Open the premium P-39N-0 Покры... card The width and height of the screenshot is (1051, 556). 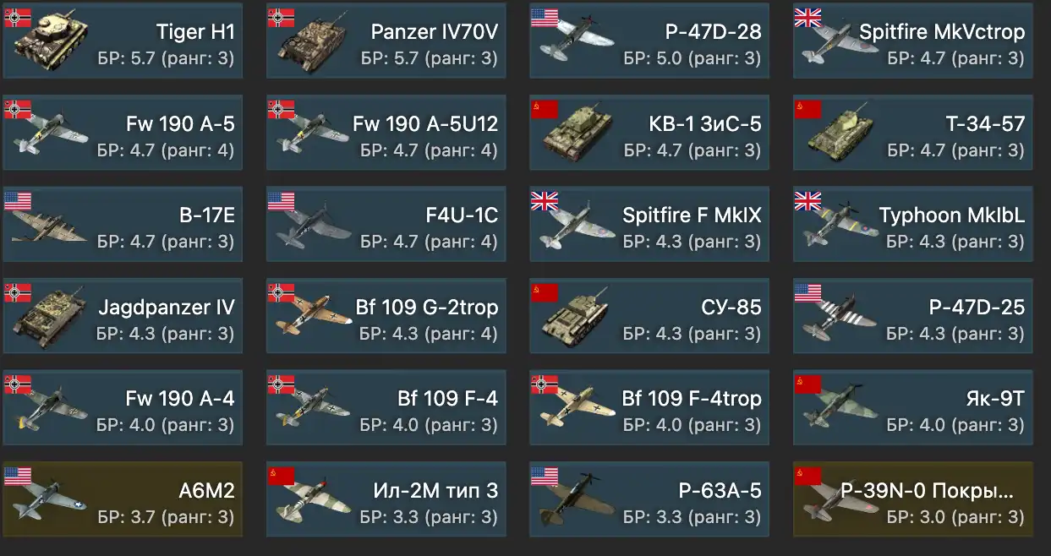tap(913, 499)
